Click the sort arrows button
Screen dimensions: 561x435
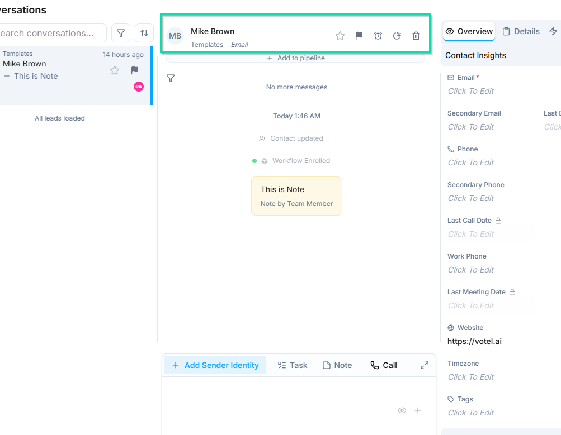click(144, 33)
